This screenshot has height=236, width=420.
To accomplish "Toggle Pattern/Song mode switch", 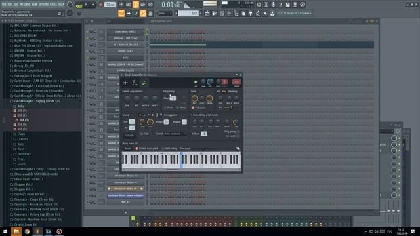I will [x=79, y=5].
